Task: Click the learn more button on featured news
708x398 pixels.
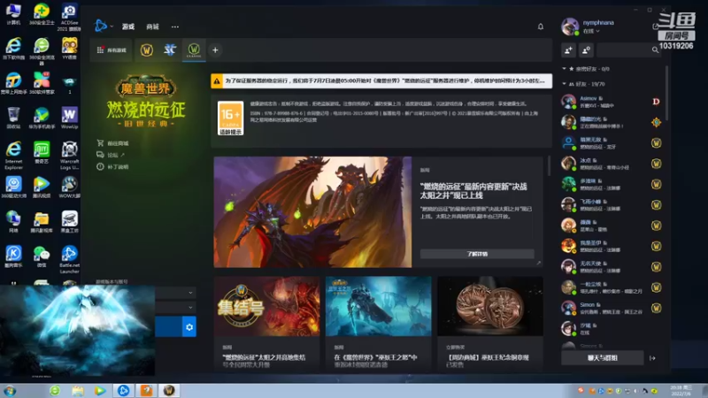Action: (x=477, y=254)
